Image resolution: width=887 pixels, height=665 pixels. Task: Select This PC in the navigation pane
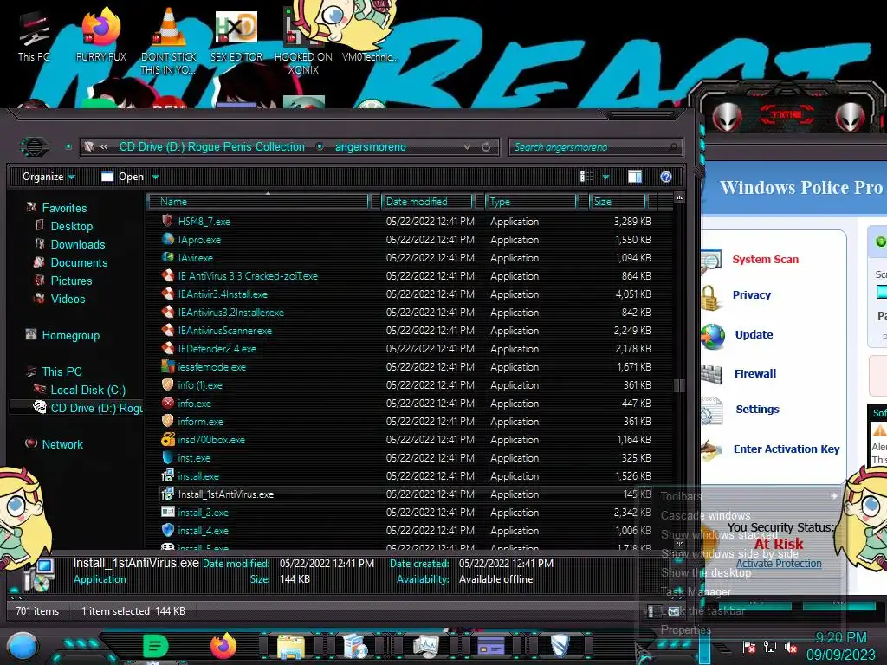(x=62, y=371)
